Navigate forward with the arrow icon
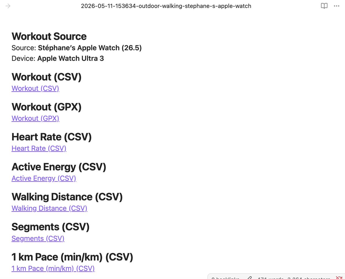This screenshot has height=279, width=345. [8, 6]
